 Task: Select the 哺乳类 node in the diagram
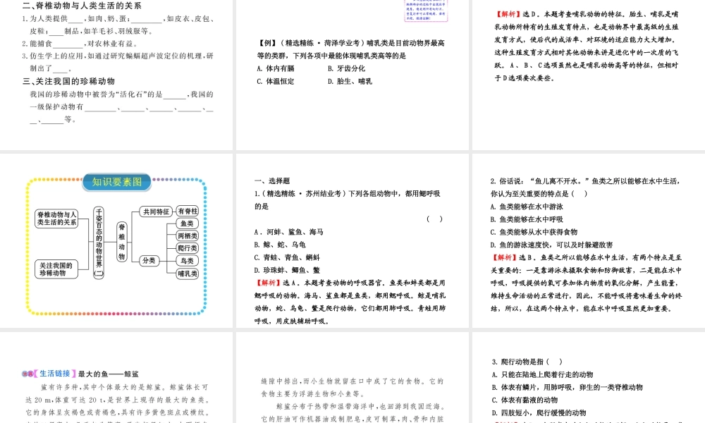(187, 274)
